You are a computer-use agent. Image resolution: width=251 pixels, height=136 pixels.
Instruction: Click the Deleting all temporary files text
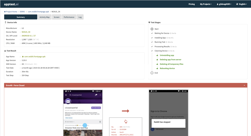coord(171,64)
